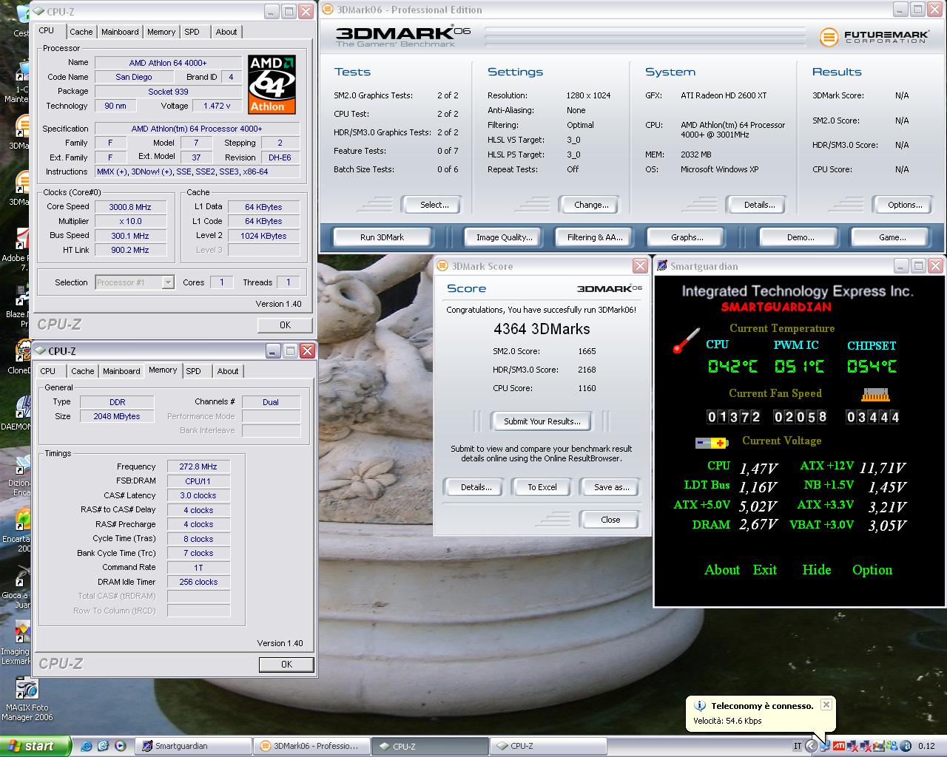Screen dimensions: 947x757
Task: Open the CloneDVD desktop shortcut
Action: click(x=24, y=351)
